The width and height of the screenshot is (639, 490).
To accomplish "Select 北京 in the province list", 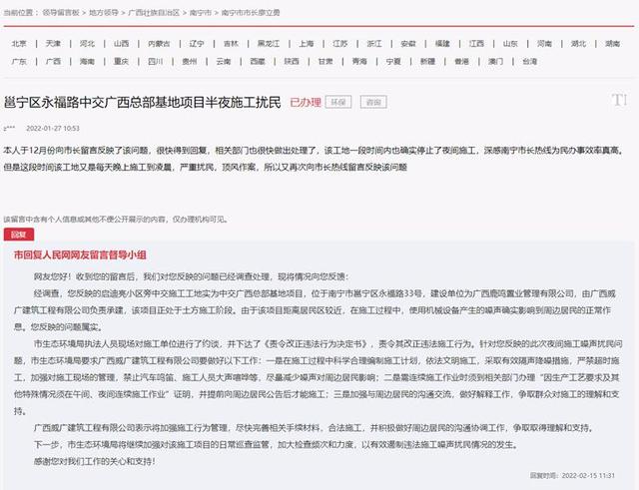I will tap(19, 43).
